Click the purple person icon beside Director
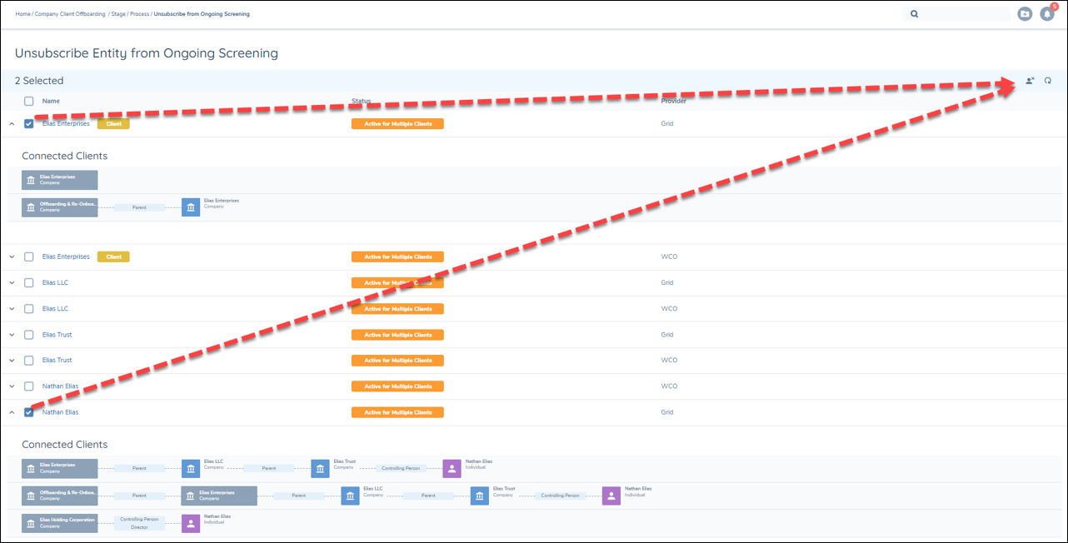The height and width of the screenshot is (543, 1068). click(191, 523)
